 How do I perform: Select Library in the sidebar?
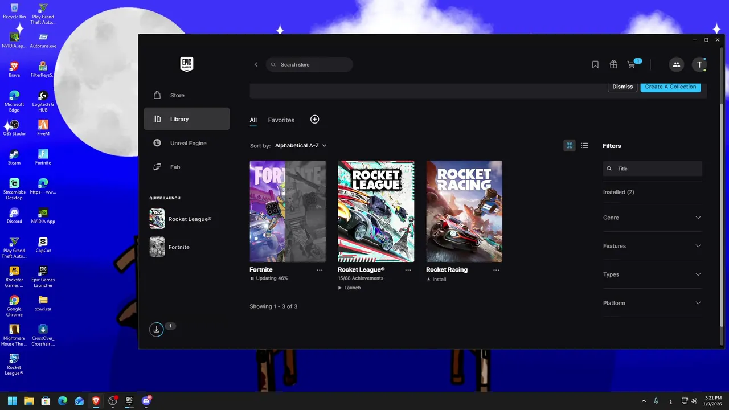[187, 119]
